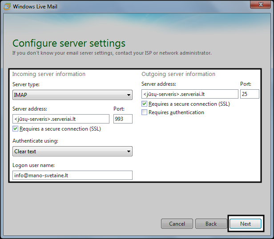Viewport: 274px width, 239px height.
Task: Click the Windows Live Mail title bar icon
Action: (7, 7)
